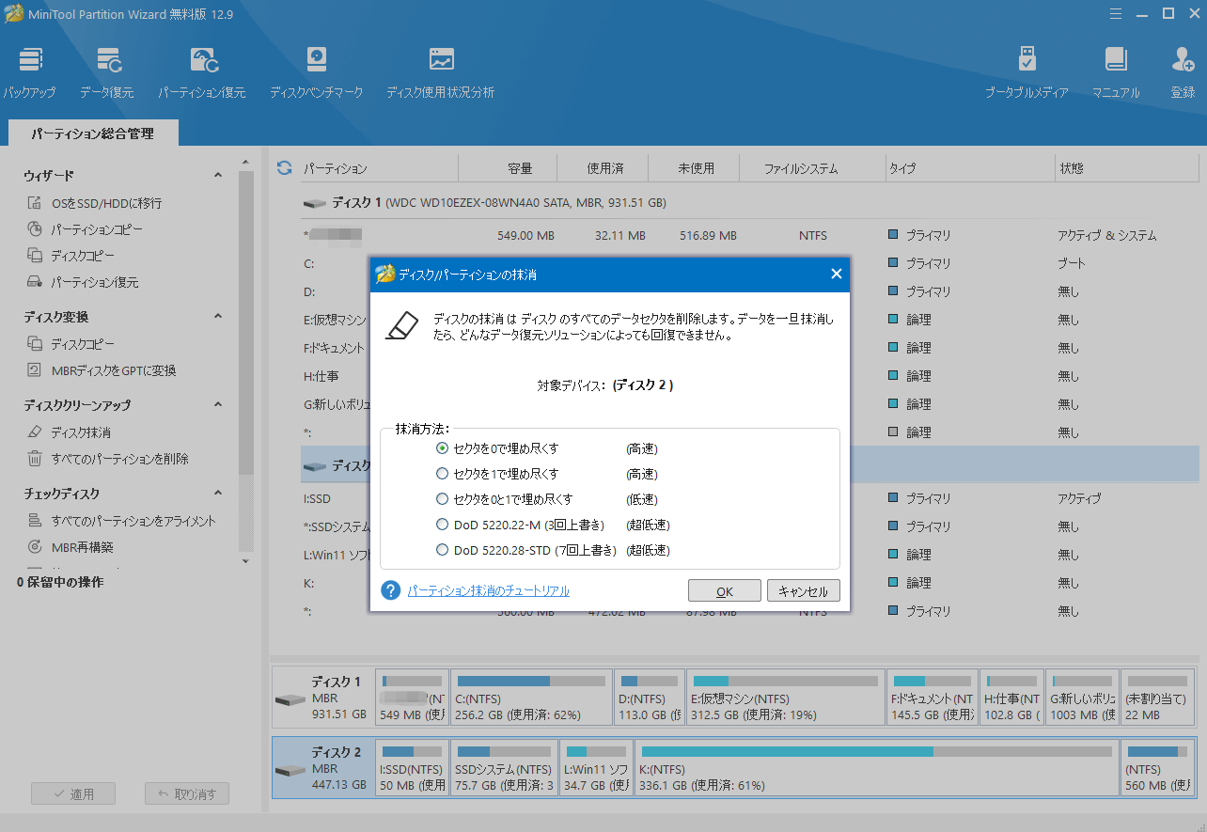Sort by 状態 column header

(1126, 168)
